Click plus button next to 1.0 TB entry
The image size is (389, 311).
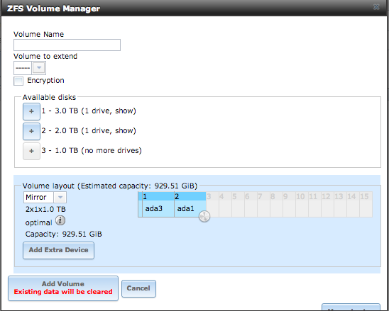pos(31,151)
